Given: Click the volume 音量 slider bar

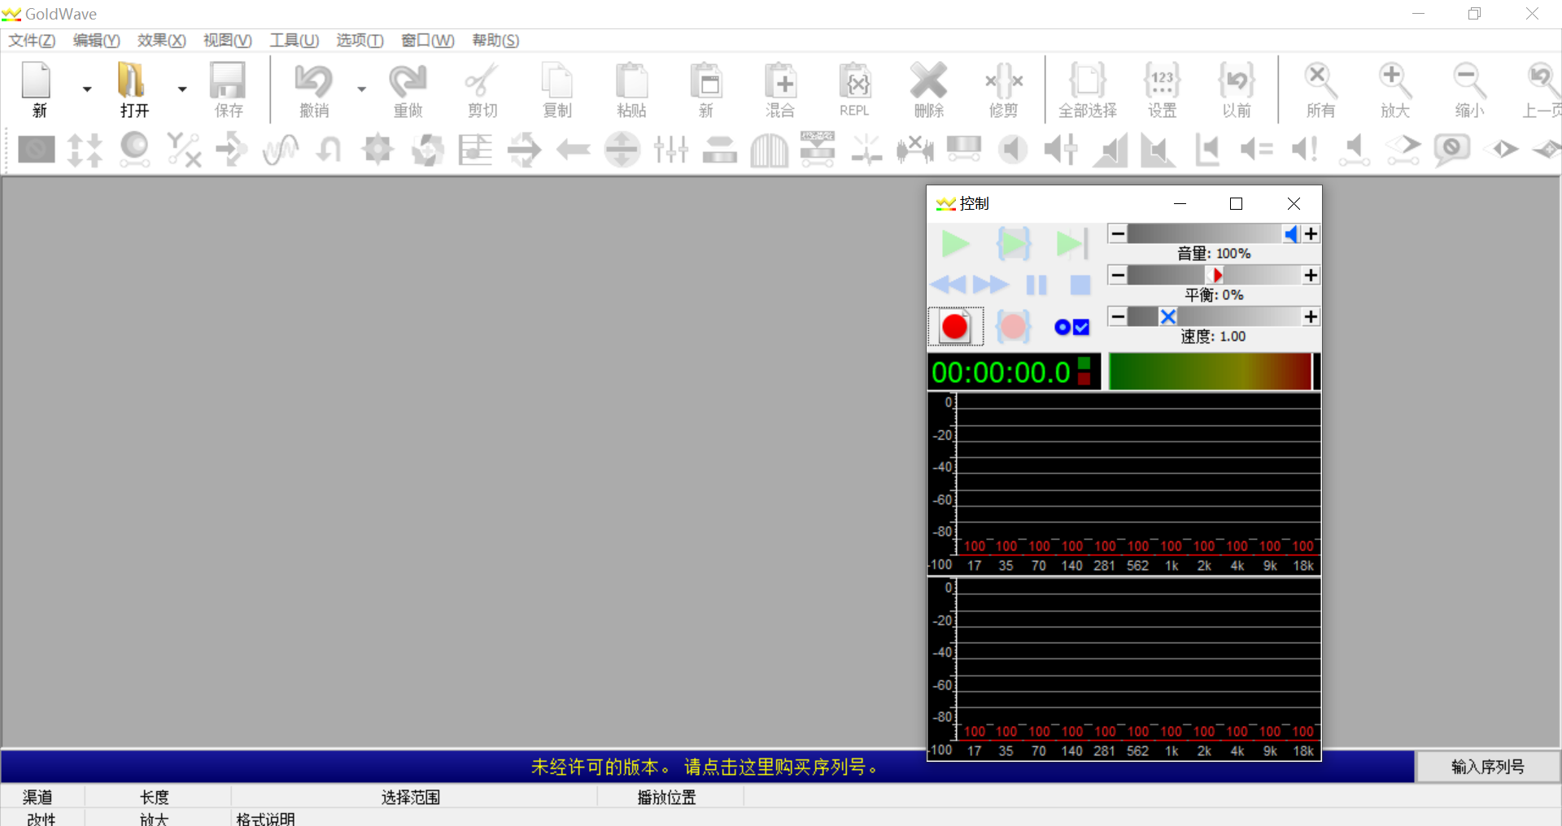Looking at the screenshot, I should 1204,234.
